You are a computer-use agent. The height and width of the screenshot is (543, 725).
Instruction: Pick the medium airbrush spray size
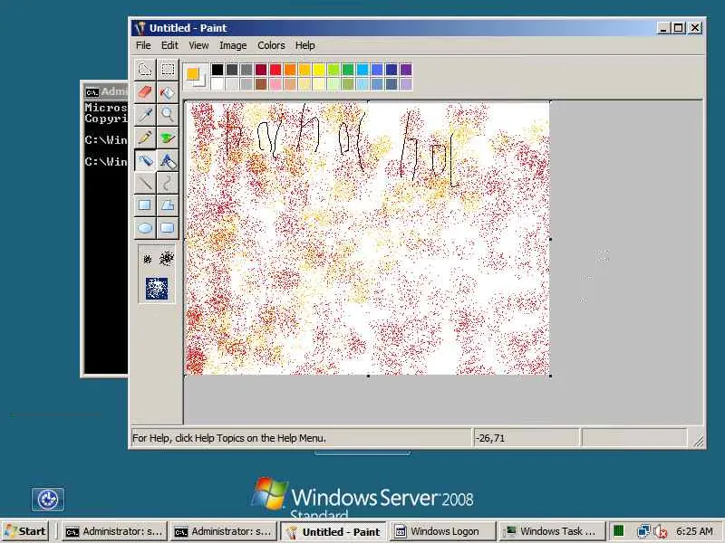[167, 259]
